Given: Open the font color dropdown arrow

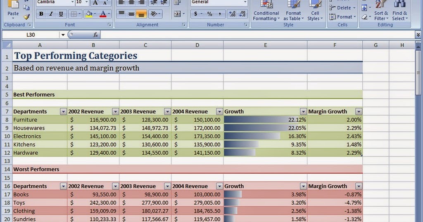Looking at the screenshot, I should (109, 14).
